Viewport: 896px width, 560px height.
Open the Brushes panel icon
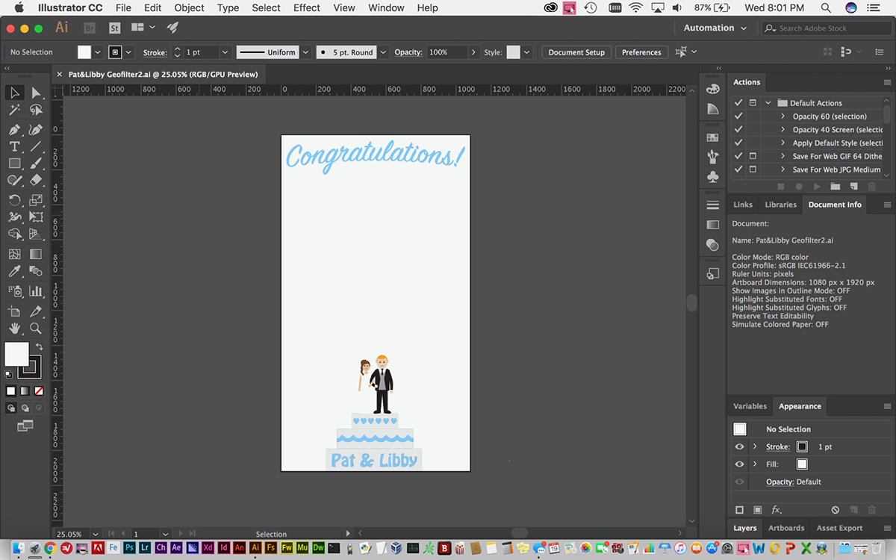click(x=713, y=157)
